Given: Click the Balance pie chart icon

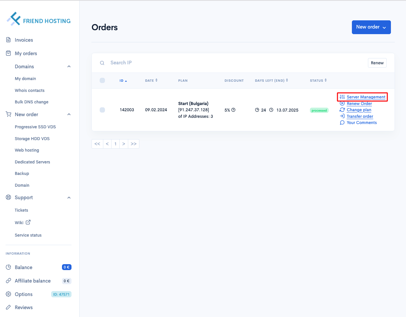Looking at the screenshot, I should 9,267.
